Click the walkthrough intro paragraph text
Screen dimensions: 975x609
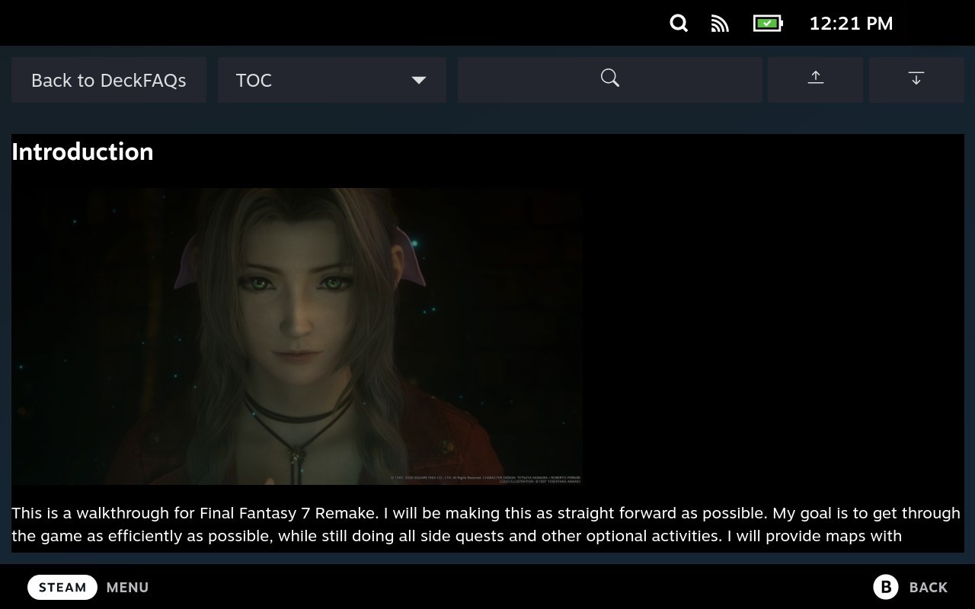(x=486, y=525)
